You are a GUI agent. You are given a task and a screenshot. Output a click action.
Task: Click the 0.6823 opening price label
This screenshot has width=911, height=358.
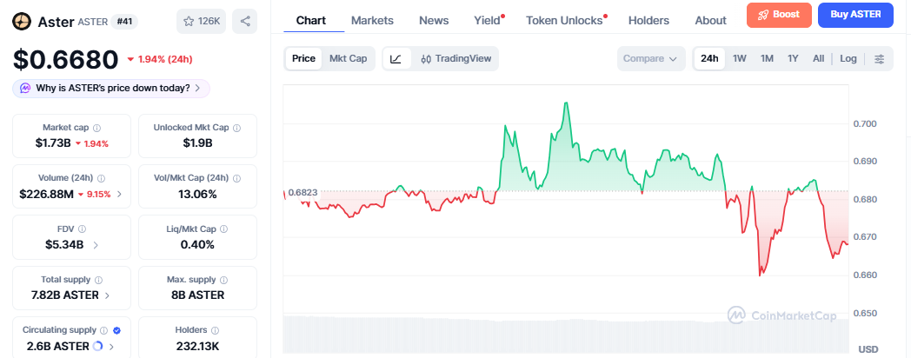pyautogui.click(x=303, y=191)
